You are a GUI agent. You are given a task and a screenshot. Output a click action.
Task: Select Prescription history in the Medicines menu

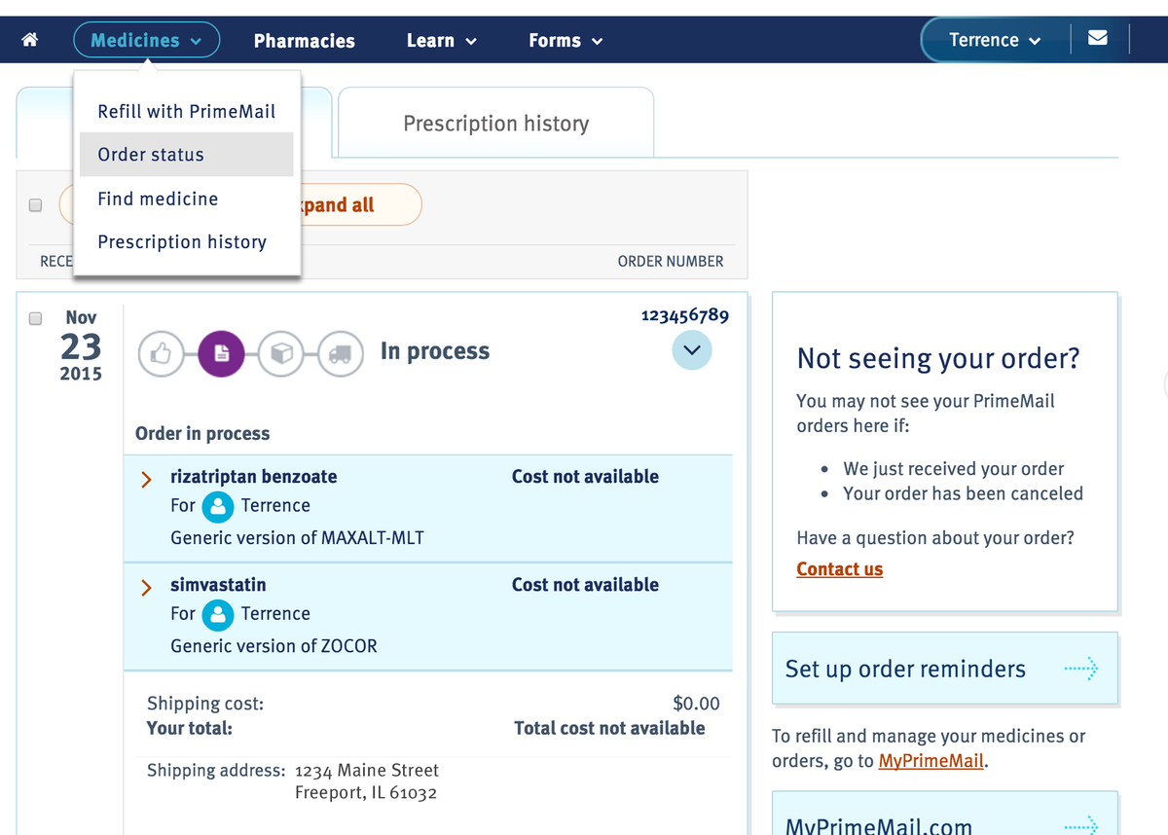[187, 242]
